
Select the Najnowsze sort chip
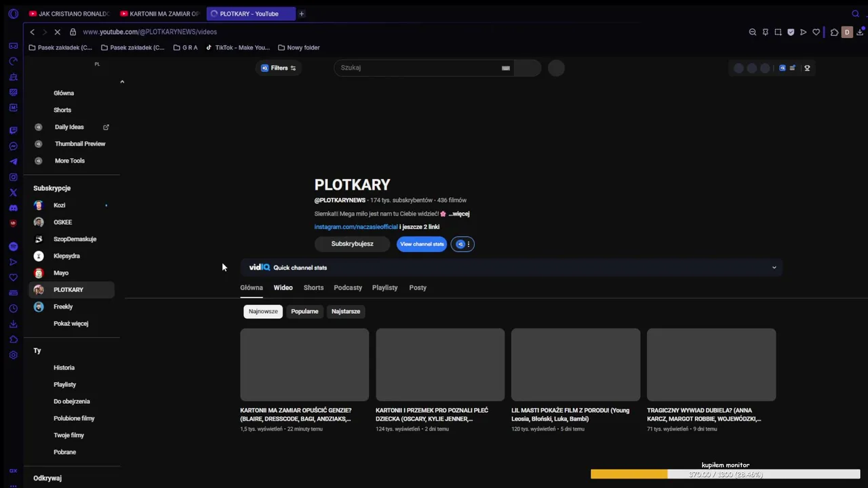[x=263, y=311]
